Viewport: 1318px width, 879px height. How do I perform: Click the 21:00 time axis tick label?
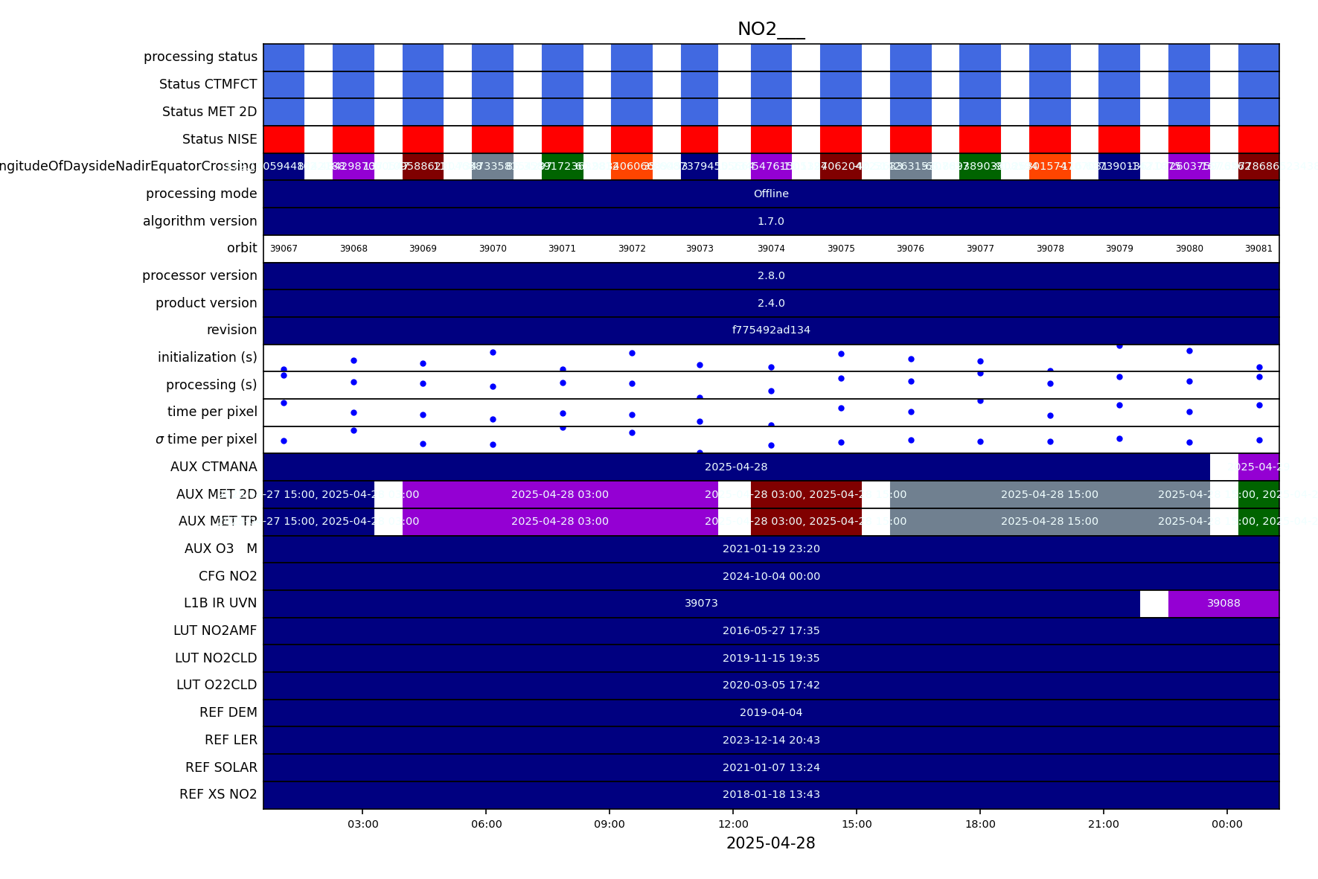pos(1103,824)
